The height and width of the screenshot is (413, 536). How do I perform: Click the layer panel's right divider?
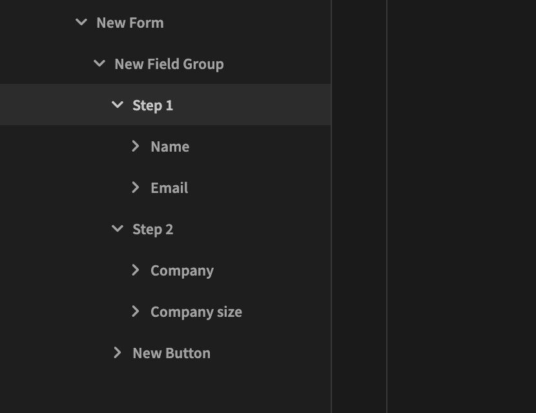click(331, 206)
